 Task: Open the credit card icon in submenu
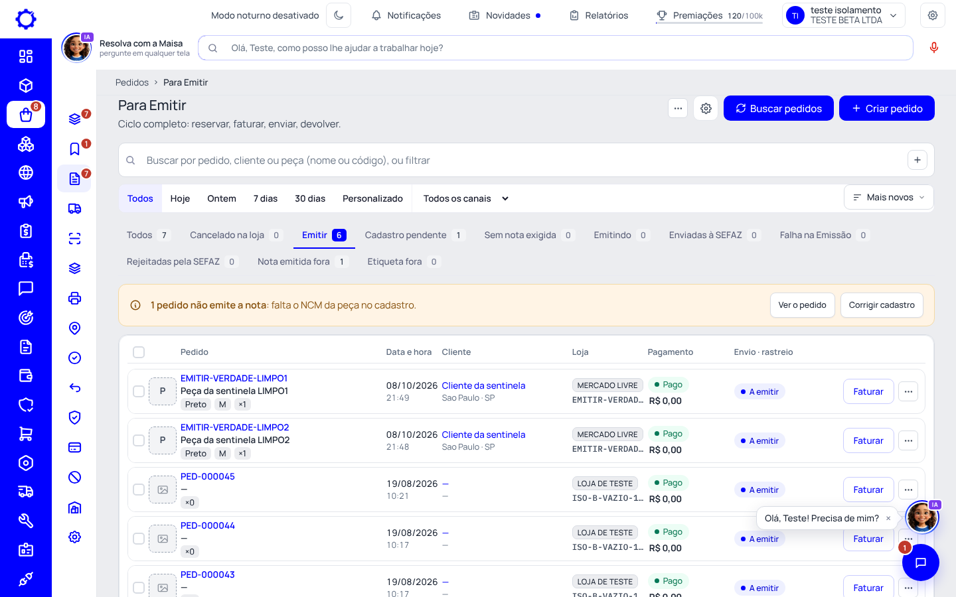click(x=75, y=448)
